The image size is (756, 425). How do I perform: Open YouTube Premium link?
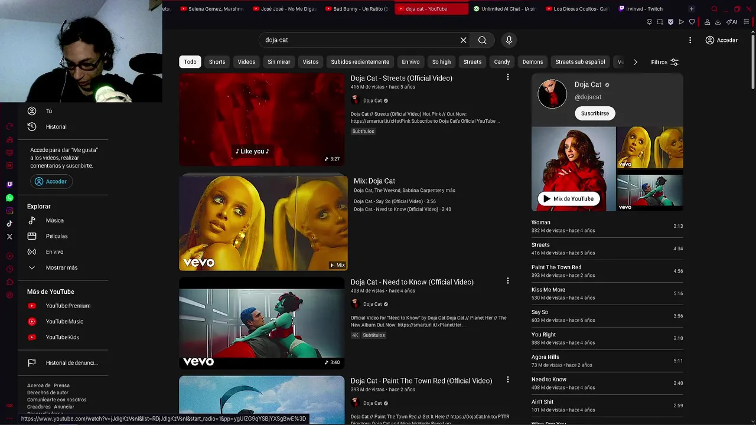[x=68, y=306]
